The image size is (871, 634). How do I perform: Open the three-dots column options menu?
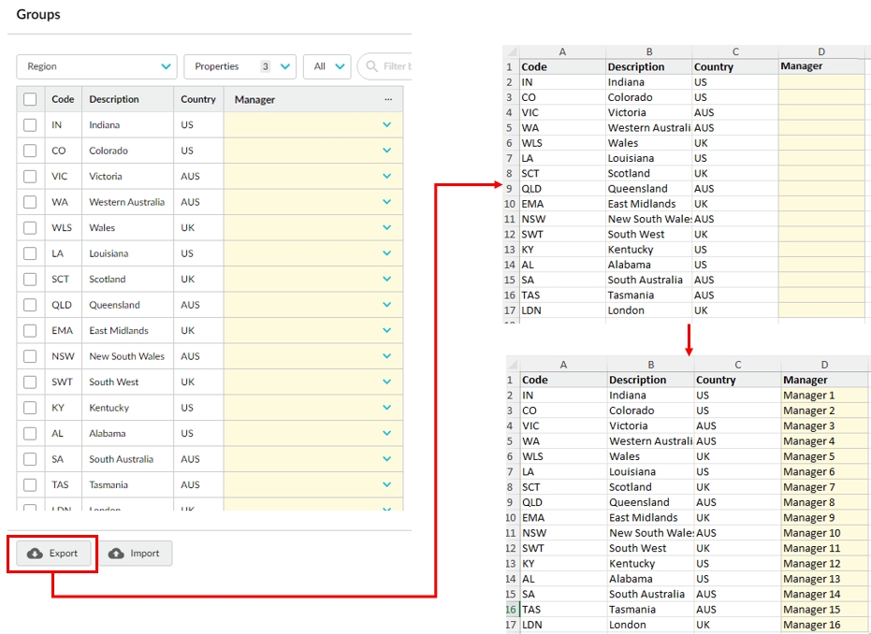(x=388, y=99)
